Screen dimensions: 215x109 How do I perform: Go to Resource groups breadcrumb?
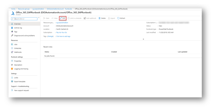click(24, 9)
